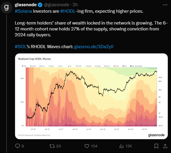This screenshot has height=153, width=171.
Task: Open the Realized Cap HODL Waves image
Action: point(91,96)
